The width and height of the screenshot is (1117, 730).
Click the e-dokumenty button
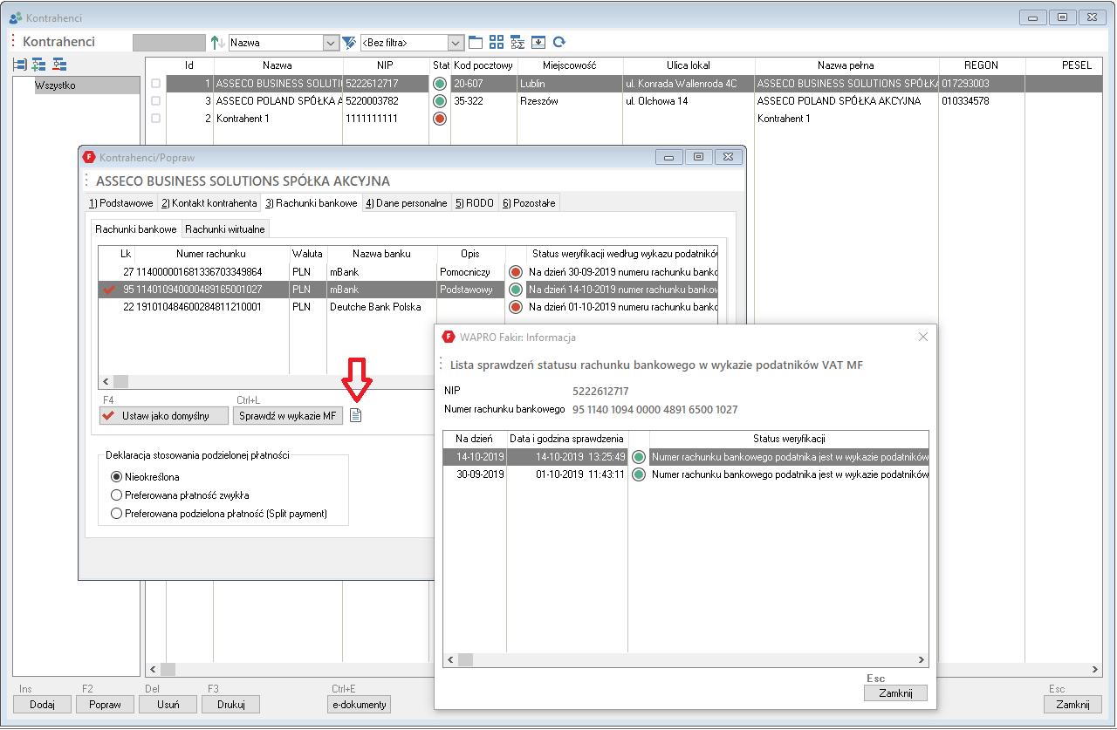pos(359,704)
